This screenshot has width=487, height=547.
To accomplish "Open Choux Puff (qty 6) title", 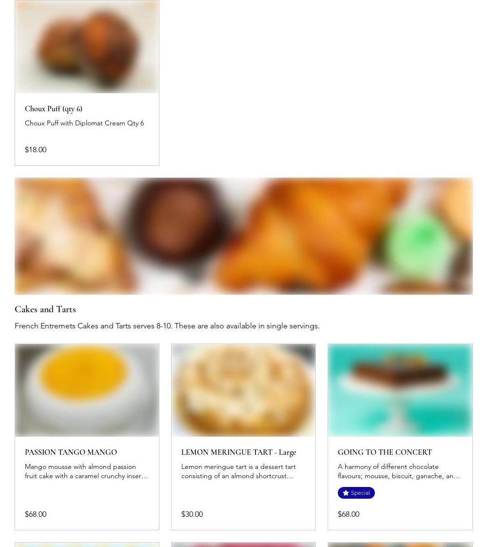I will tap(53, 109).
